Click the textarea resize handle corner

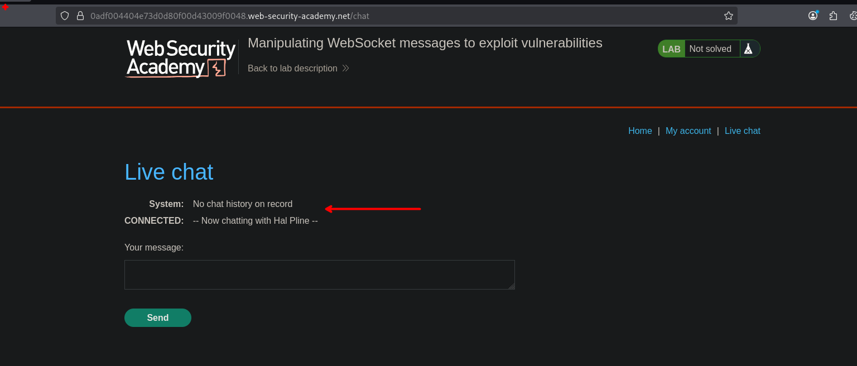tap(512, 286)
